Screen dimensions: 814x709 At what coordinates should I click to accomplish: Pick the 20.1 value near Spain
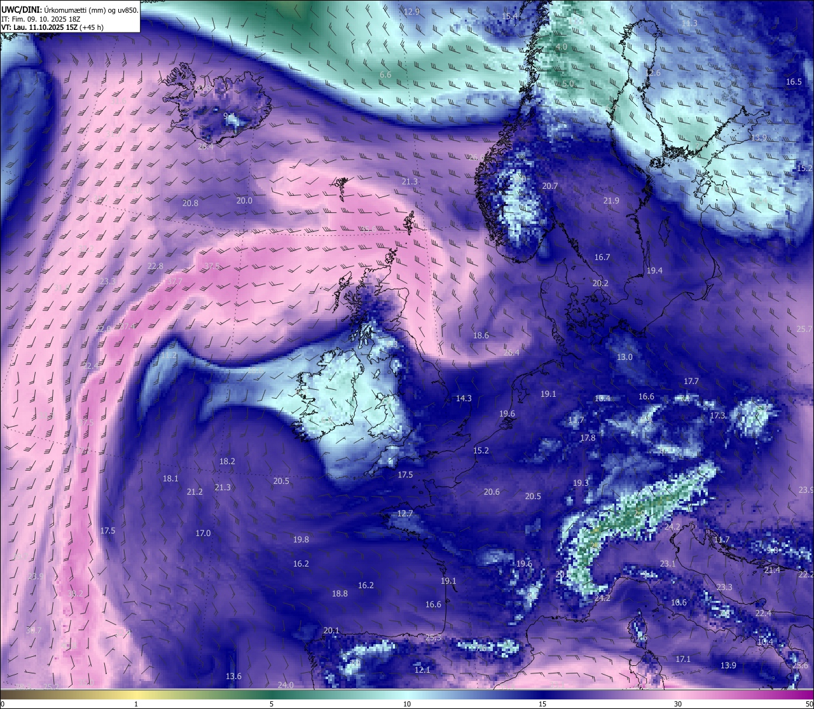point(331,631)
